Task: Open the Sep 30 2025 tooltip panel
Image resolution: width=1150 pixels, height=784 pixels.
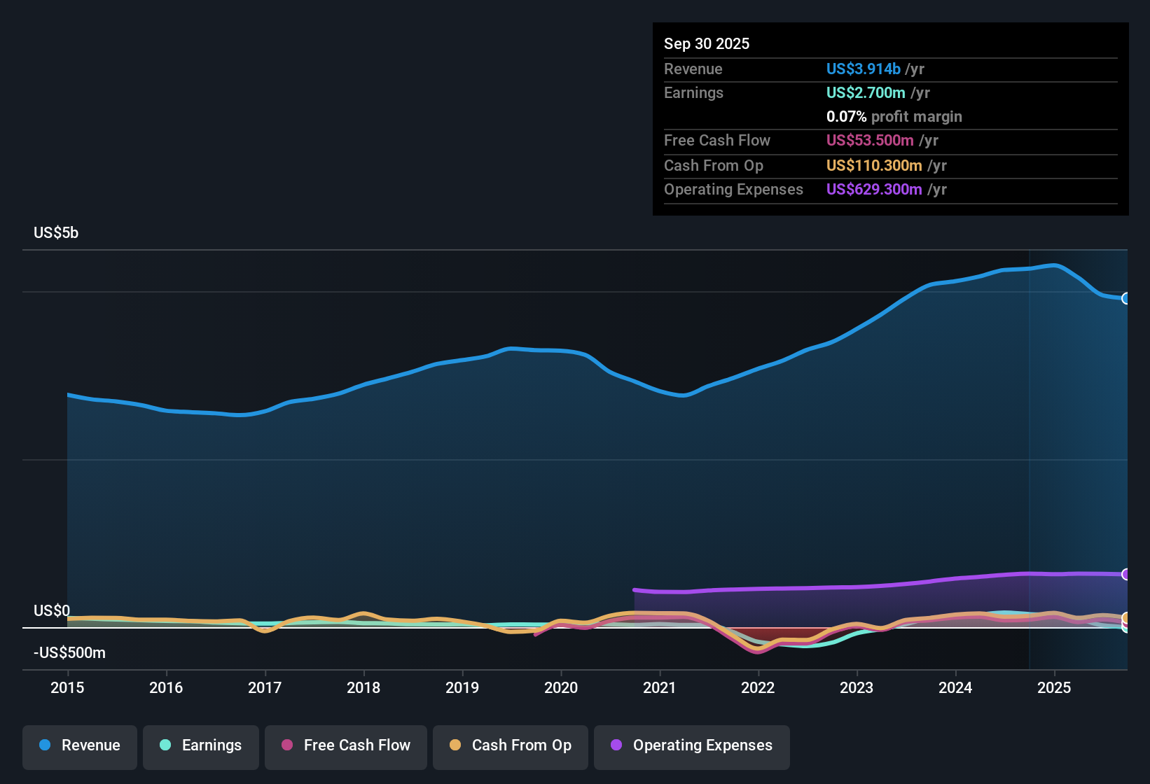Action: [889, 118]
